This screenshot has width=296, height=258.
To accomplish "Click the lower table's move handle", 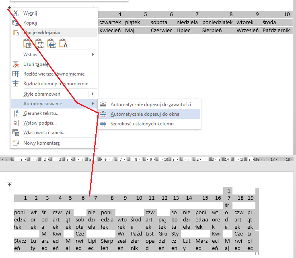I will 9,184.
